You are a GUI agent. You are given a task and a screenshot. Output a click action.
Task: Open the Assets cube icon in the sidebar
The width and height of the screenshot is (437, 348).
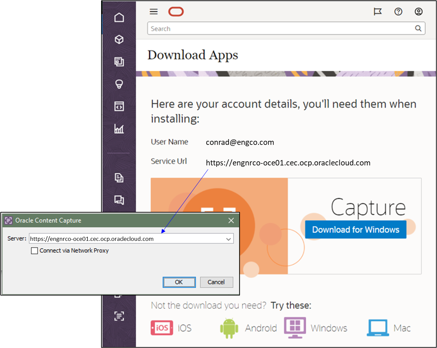coord(119,39)
